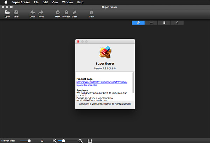Image resolution: width=210 pixels, height=143 pixels.
Task: Choose the diagonal lines fill mode
Action: [177, 23]
